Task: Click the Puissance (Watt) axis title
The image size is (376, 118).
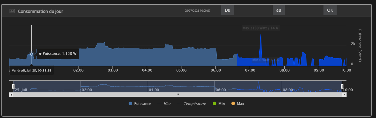Action: (360, 46)
